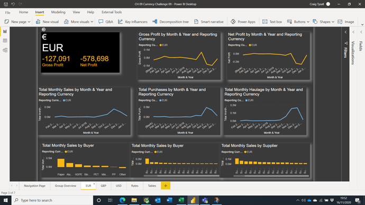Insert a Key influencers visual
Screen dimensions: 365x205
pyautogui.click(x=133, y=22)
